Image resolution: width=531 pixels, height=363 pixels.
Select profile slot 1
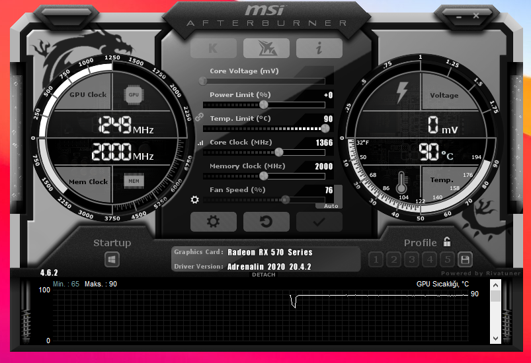pyautogui.click(x=376, y=259)
